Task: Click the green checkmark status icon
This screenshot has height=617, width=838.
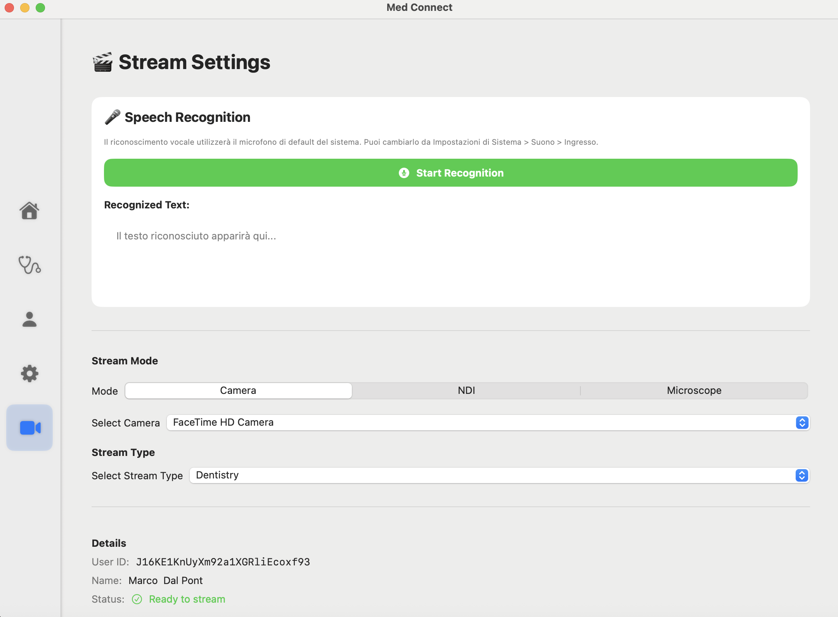Action: (x=137, y=599)
